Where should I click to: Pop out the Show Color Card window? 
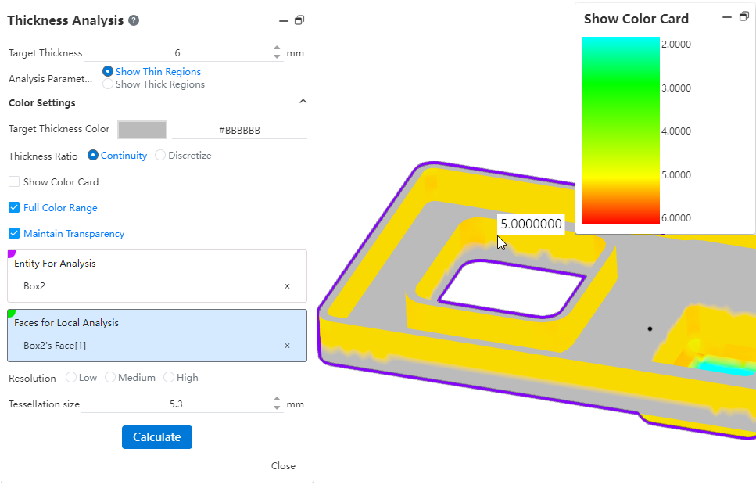[744, 17]
